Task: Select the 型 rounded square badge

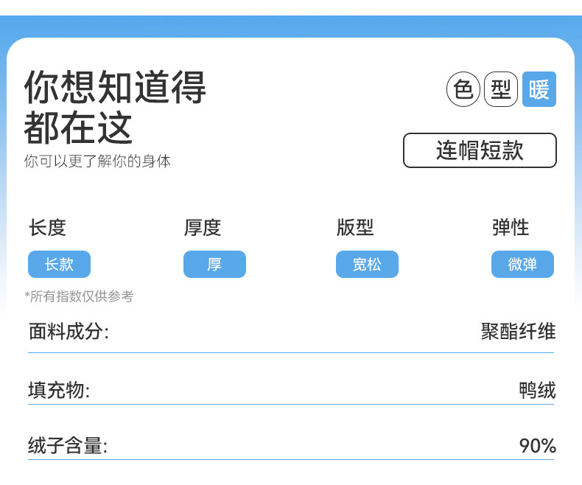Action: (x=501, y=90)
